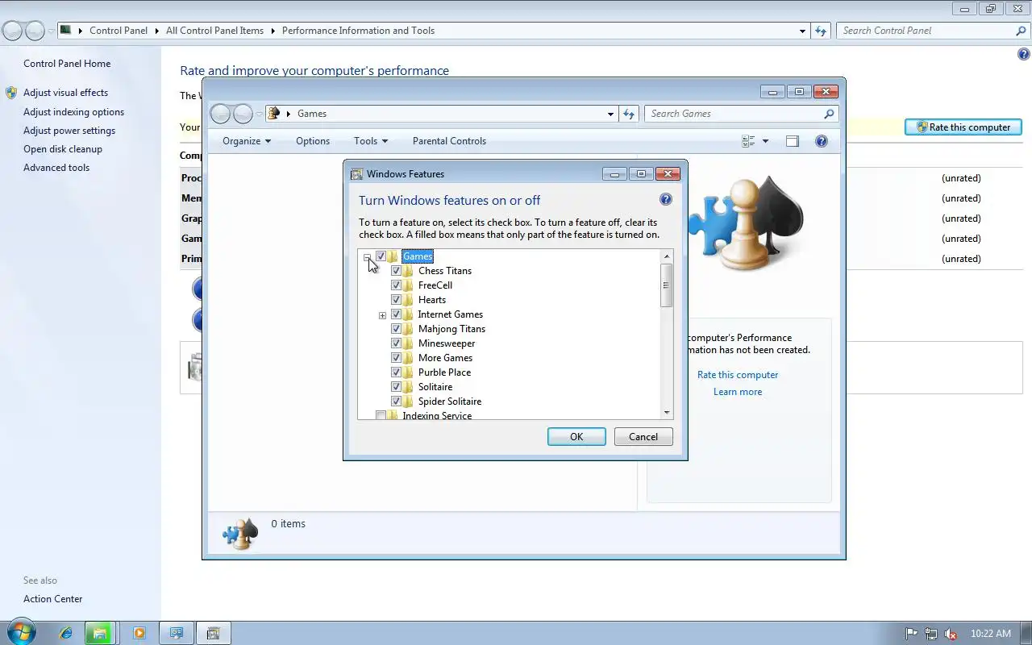Screen dimensions: 1032x645
Task: Click the taskbar clock showing 10:22 AM
Action: coord(991,634)
